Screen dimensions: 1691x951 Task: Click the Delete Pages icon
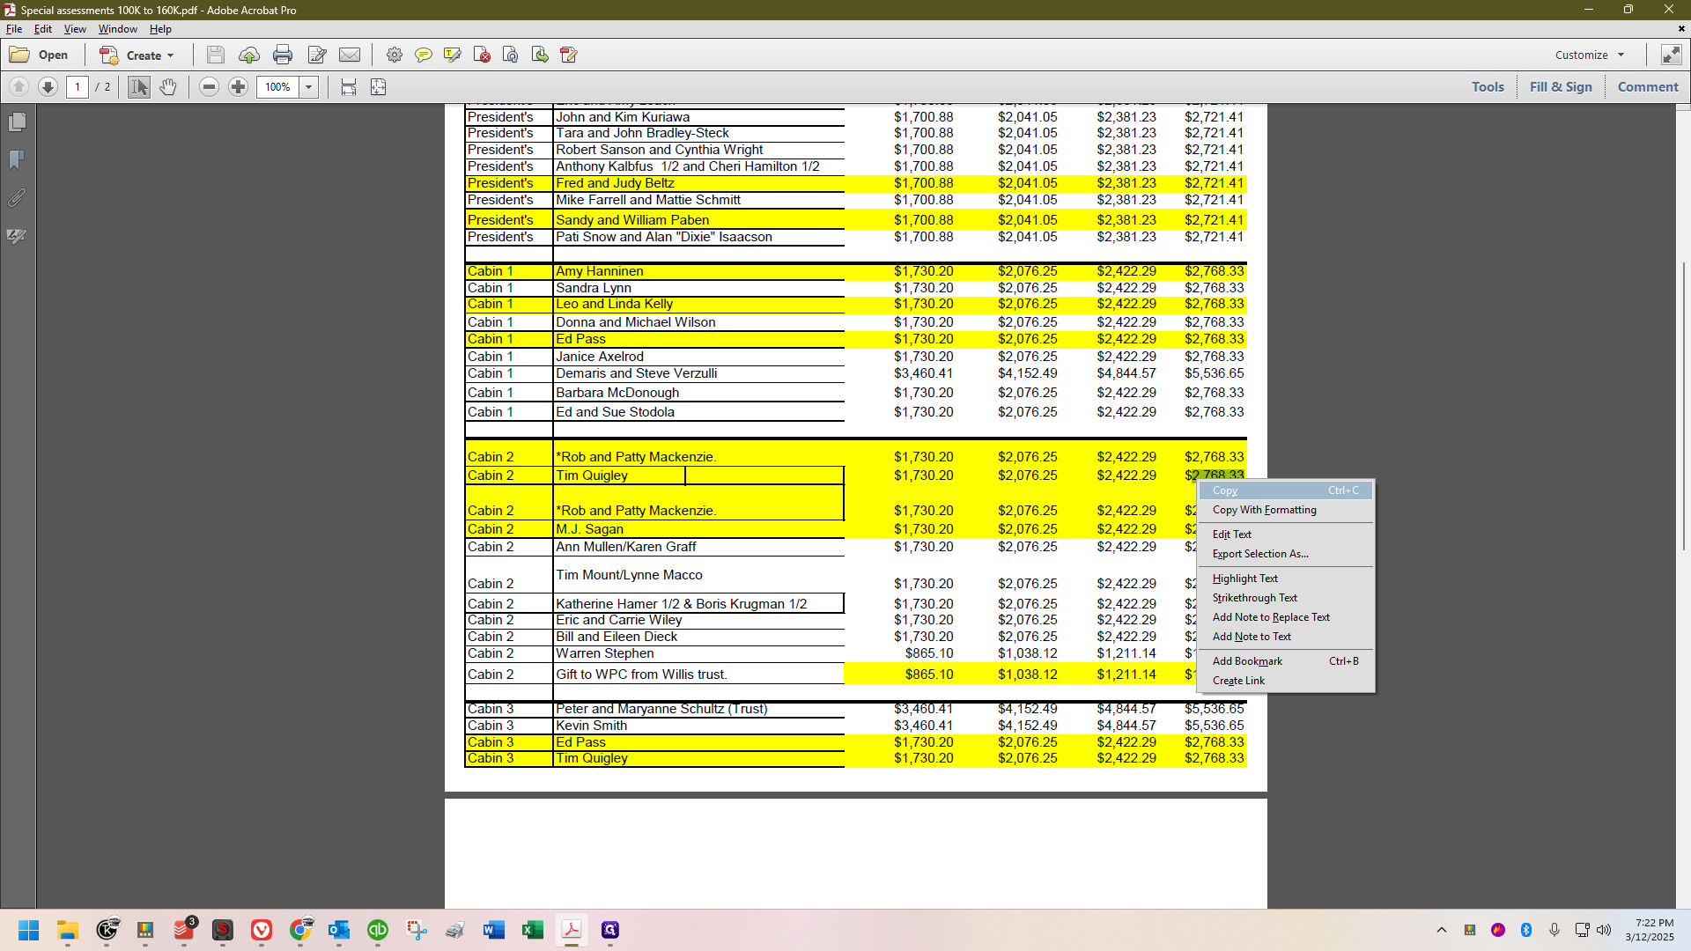coord(482,55)
